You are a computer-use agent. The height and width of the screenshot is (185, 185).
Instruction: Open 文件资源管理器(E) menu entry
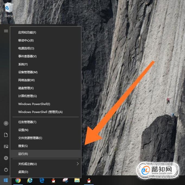(x=46, y=138)
